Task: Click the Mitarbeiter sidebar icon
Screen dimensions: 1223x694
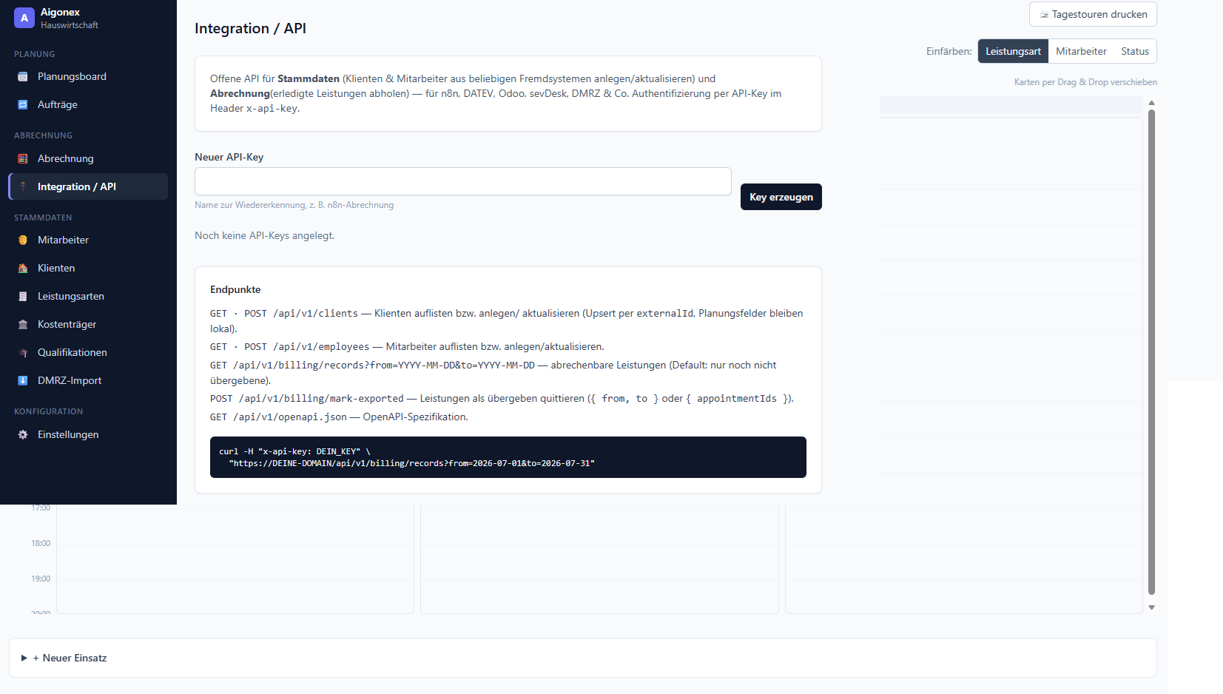Action: [23, 240]
